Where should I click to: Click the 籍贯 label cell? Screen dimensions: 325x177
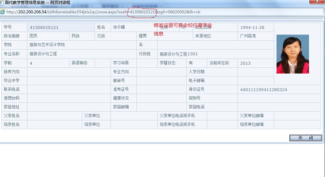(147, 36)
